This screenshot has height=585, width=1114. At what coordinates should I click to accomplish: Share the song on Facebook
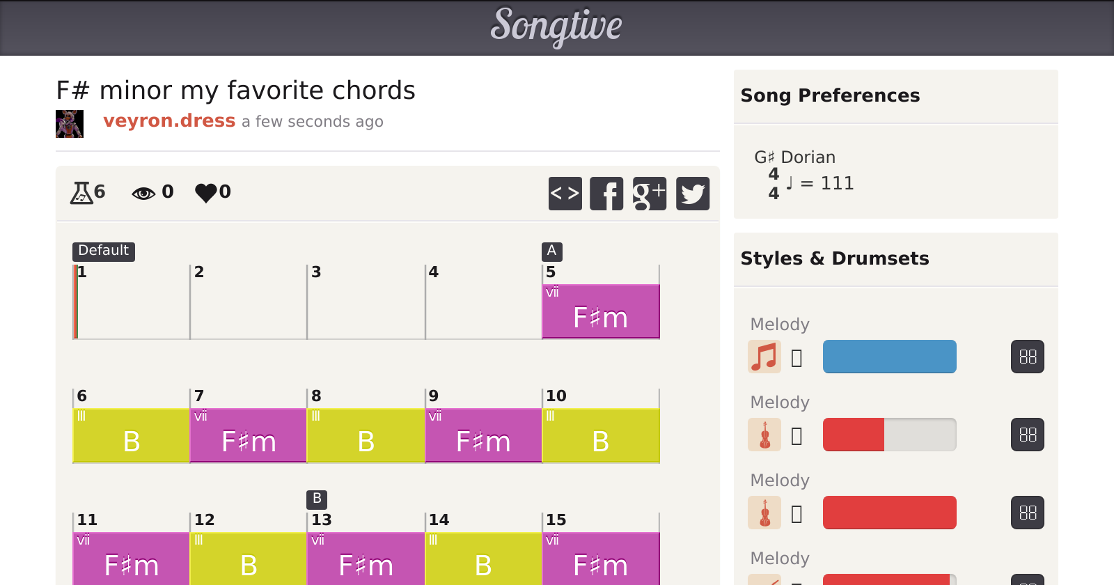[x=606, y=194]
